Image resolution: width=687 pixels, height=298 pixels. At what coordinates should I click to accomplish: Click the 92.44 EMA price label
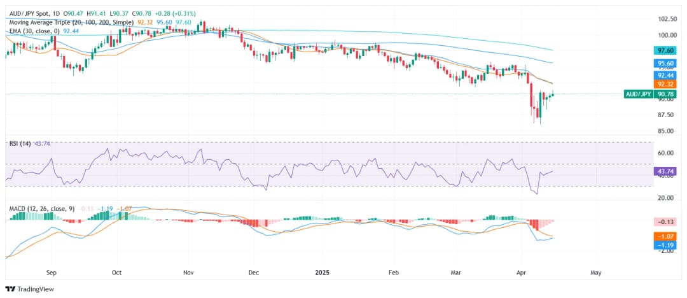coord(665,75)
